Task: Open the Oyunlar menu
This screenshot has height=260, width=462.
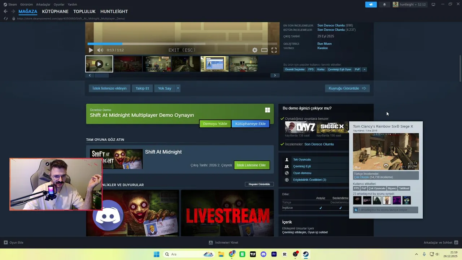Action: coord(59,4)
